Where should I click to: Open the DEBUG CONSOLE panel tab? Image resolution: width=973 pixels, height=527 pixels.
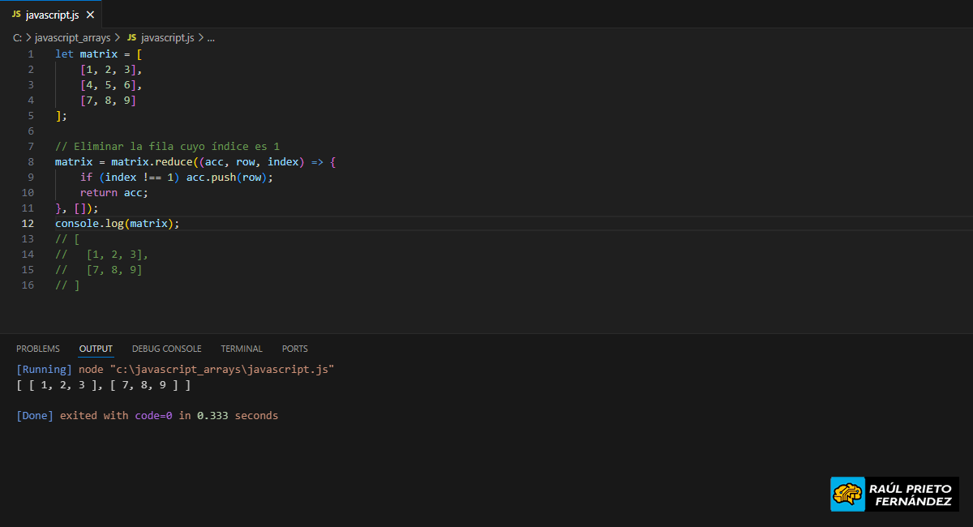pos(166,349)
